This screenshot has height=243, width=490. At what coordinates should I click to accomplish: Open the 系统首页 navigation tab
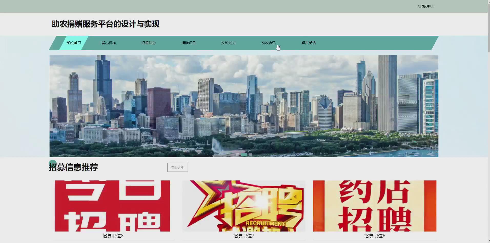click(74, 43)
